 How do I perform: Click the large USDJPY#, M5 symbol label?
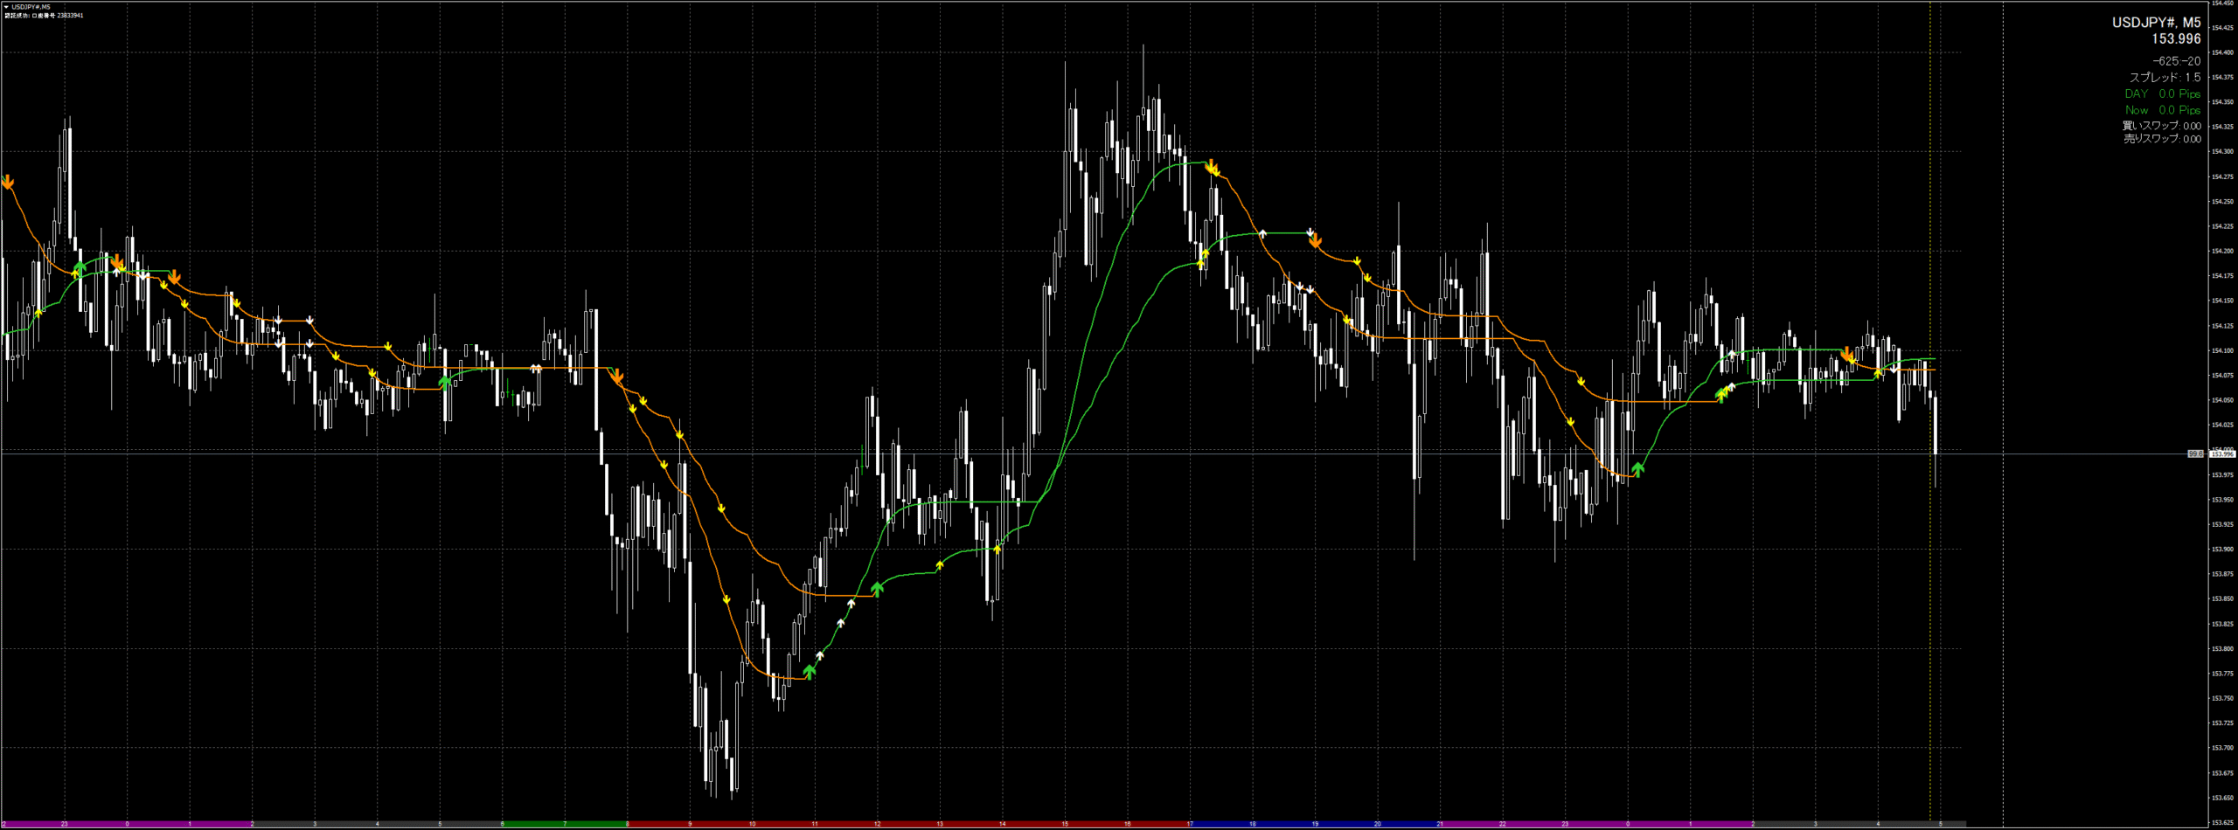[x=2156, y=23]
